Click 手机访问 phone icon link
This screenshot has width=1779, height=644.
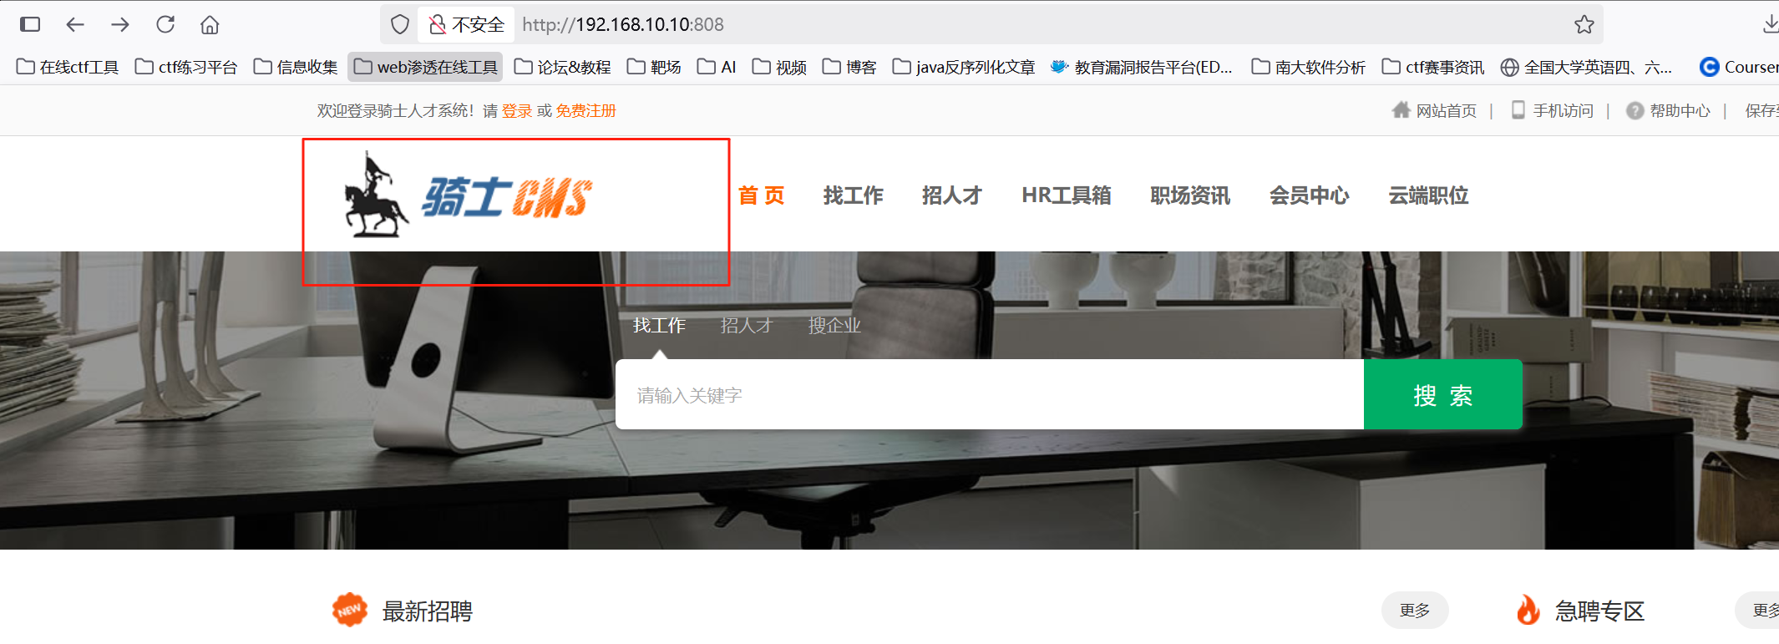[1553, 110]
